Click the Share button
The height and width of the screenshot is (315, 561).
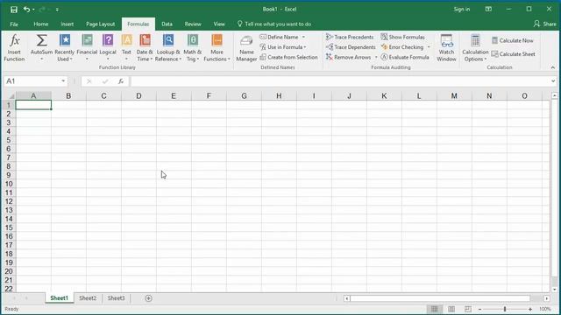point(545,24)
